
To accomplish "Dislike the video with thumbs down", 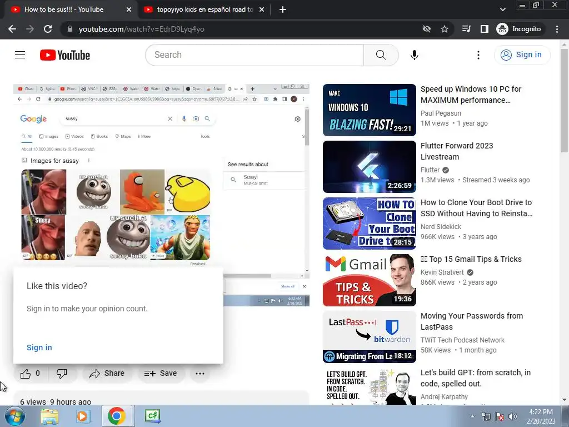I will point(62,373).
